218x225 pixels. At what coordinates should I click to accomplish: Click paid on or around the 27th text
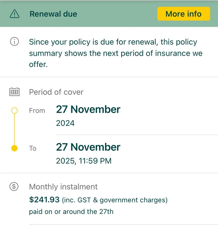[71, 212]
